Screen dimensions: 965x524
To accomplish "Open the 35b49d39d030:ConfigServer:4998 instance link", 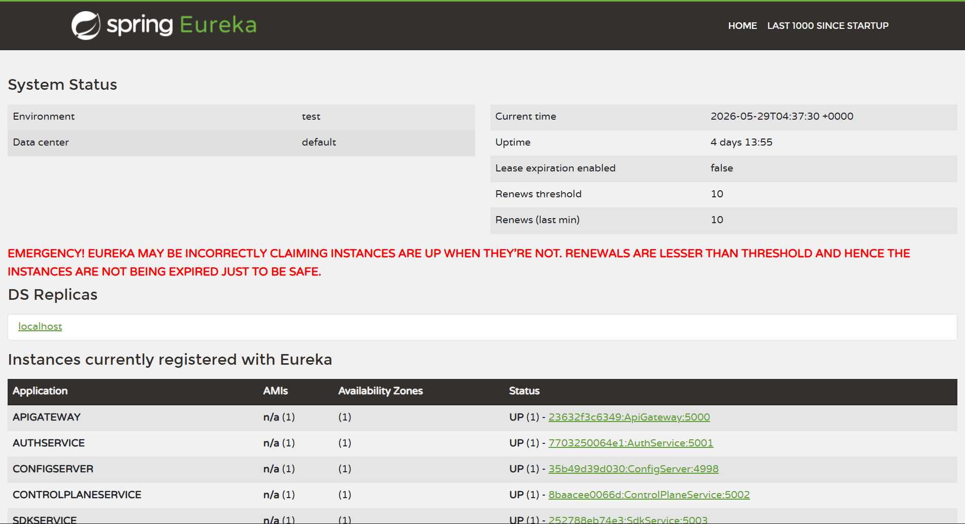I will pyautogui.click(x=633, y=469).
